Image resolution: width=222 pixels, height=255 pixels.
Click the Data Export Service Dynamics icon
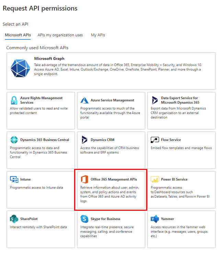click(155, 100)
